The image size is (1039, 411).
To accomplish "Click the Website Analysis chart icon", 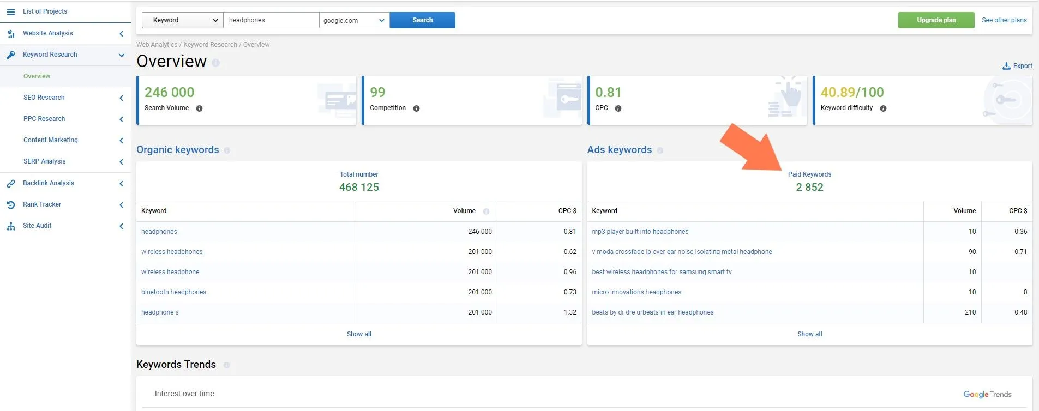I will pyautogui.click(x=11, y=34).
